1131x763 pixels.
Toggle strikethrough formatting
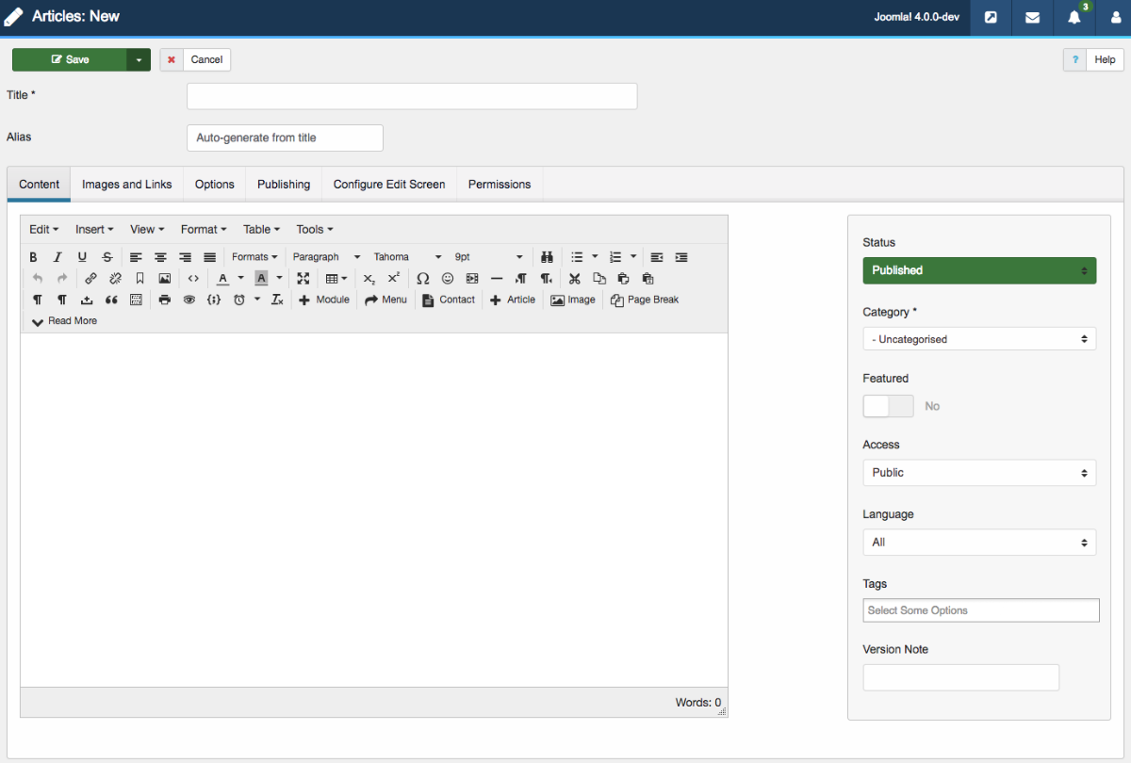click(107, 256)
